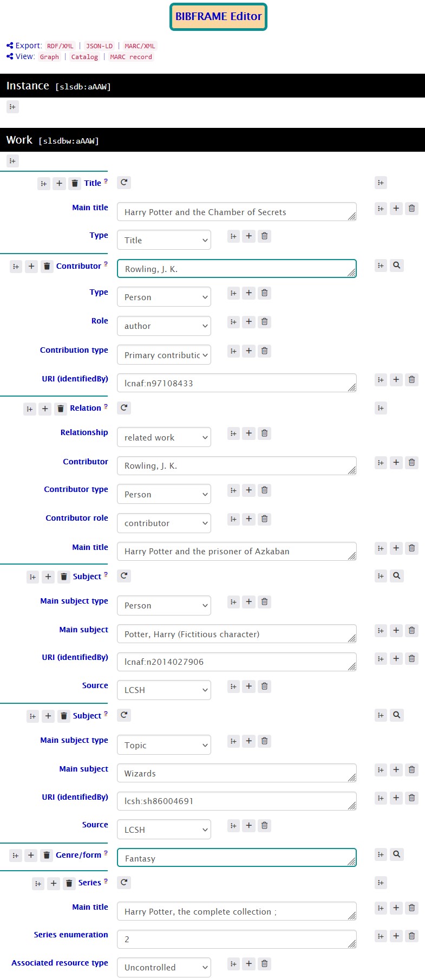Open the Associated resource type Uncontrolled dropdown
This screenshot has width=425, height=978.
164,967
